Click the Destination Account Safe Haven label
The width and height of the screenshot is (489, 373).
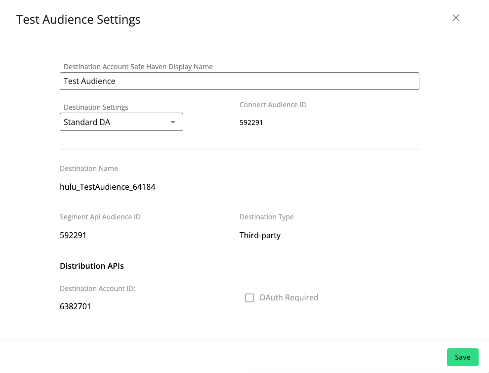click(x=138, y=66)
